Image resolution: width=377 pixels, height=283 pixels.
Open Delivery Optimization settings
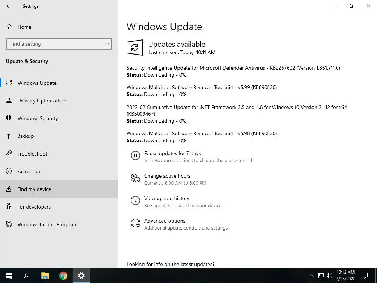click(x=59, y=101)
